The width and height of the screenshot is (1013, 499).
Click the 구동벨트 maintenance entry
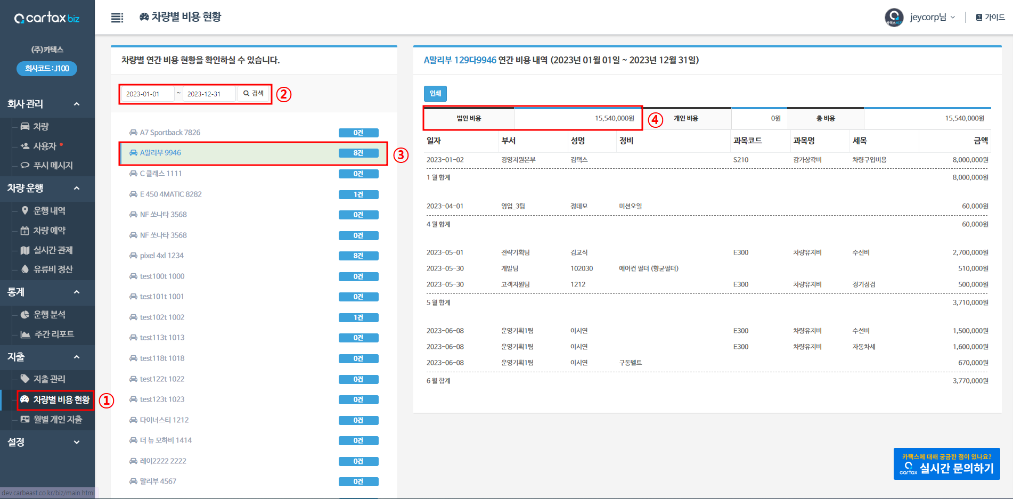(x=630, y=363)
